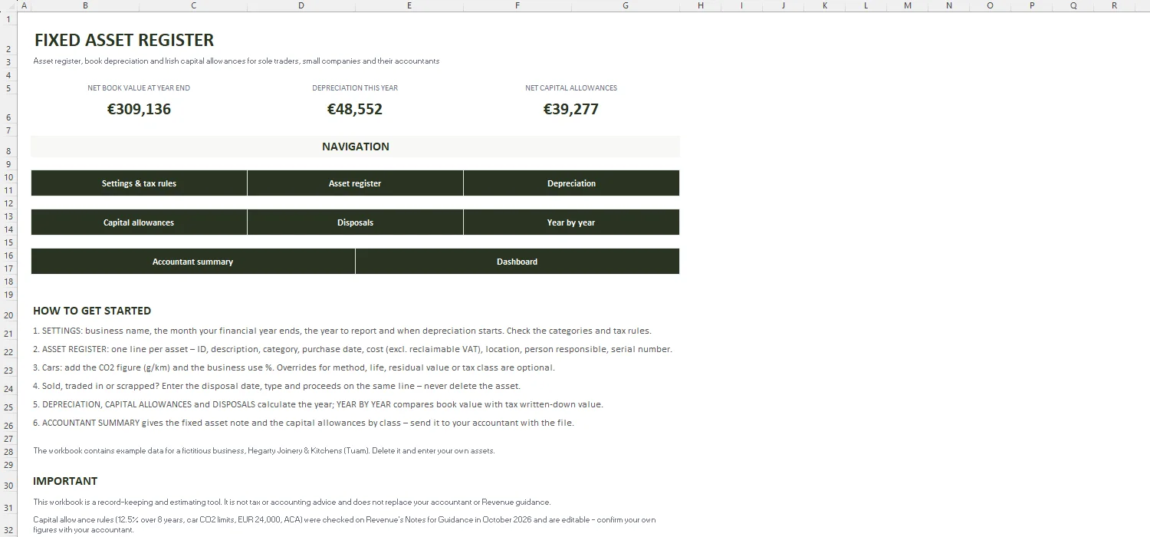The width and height of the screenshot is (1150, 537).
Task: Click the select-all corner of the grid
Action: (8, 5)
